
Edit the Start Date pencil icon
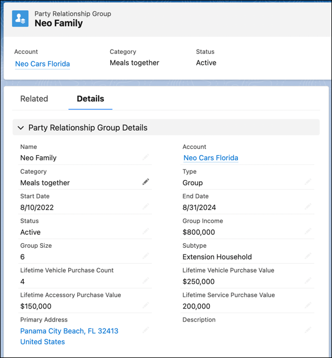click(x=146, y=206)
